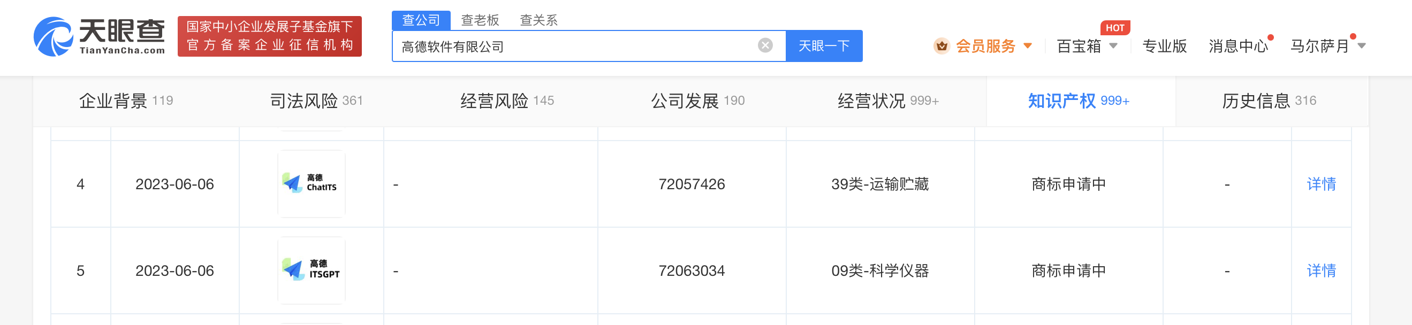Open the 公司发展 tab

point(698,100)
